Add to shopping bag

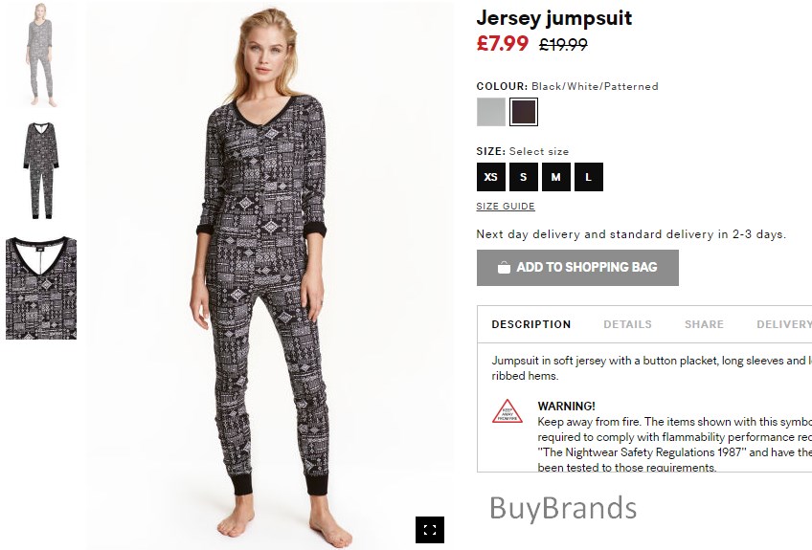coord(577,268)
